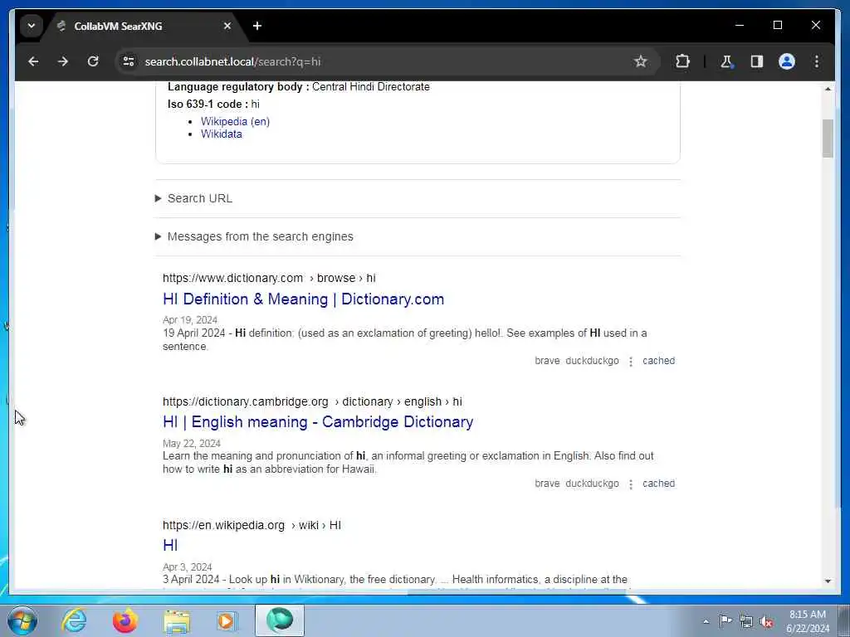This screenshot has height=637, width=850.
Task: Click the https://en.wikipedia.org result URL
Action: pos(252,525)
